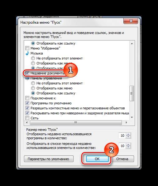This screenshot has width=158, height=186.
Task: Click the horizontal scroll right arrow
Action: 126,122
